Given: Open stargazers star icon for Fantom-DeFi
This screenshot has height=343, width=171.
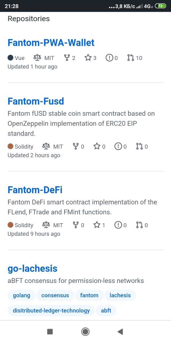Looking at the screenshot, I should pos(97,225).
